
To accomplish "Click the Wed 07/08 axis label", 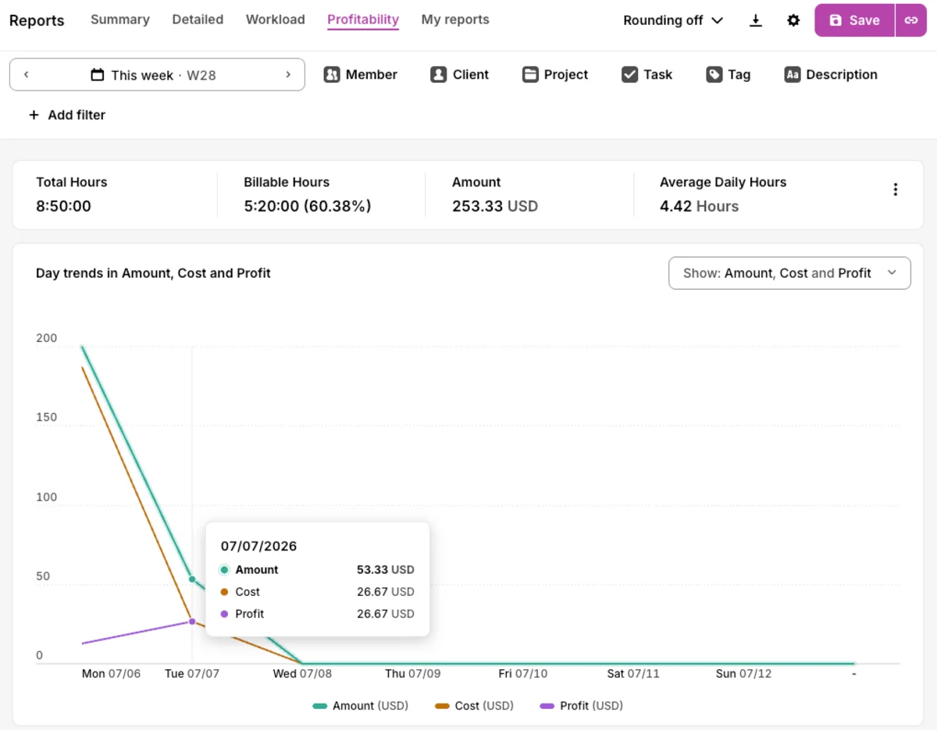I will [302, 673].
